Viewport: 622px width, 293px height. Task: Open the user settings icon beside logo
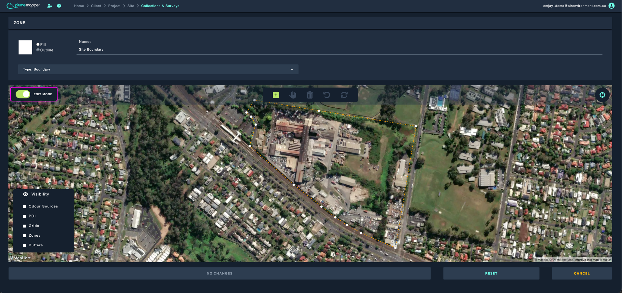point(50,6)
